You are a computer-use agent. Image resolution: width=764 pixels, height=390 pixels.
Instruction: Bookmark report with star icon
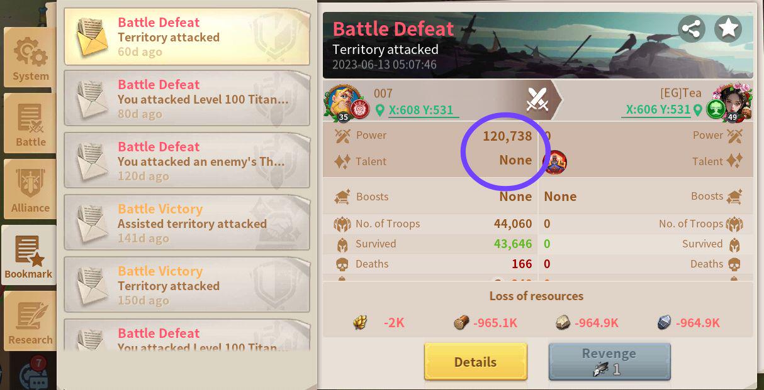click(728, 29)
